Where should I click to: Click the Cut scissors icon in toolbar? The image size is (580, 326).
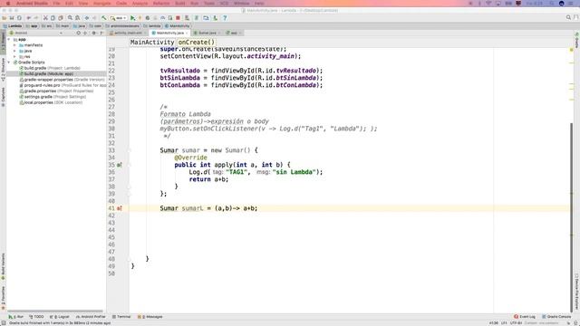click(45, 18)
